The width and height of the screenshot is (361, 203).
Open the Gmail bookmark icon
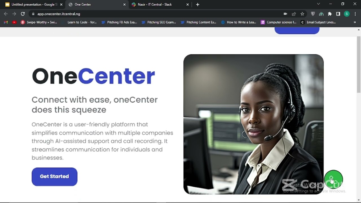coord(6,22)
